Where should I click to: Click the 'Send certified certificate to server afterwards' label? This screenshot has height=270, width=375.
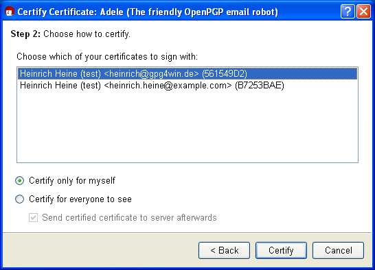coord(129,218)
